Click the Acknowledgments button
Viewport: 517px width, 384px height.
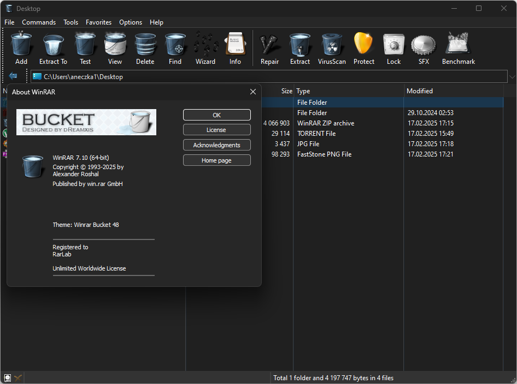(x=216, y=145)
